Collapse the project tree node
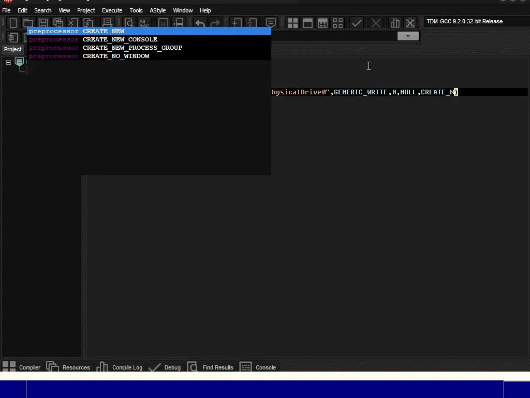This screenshot has width=530, height=398. pos(8,62)
